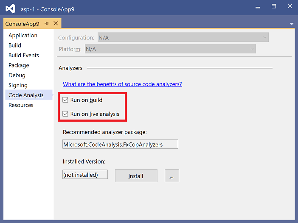Click the Recommended analyzer package label
Screen dimensions: 298x223
(105, 132)
